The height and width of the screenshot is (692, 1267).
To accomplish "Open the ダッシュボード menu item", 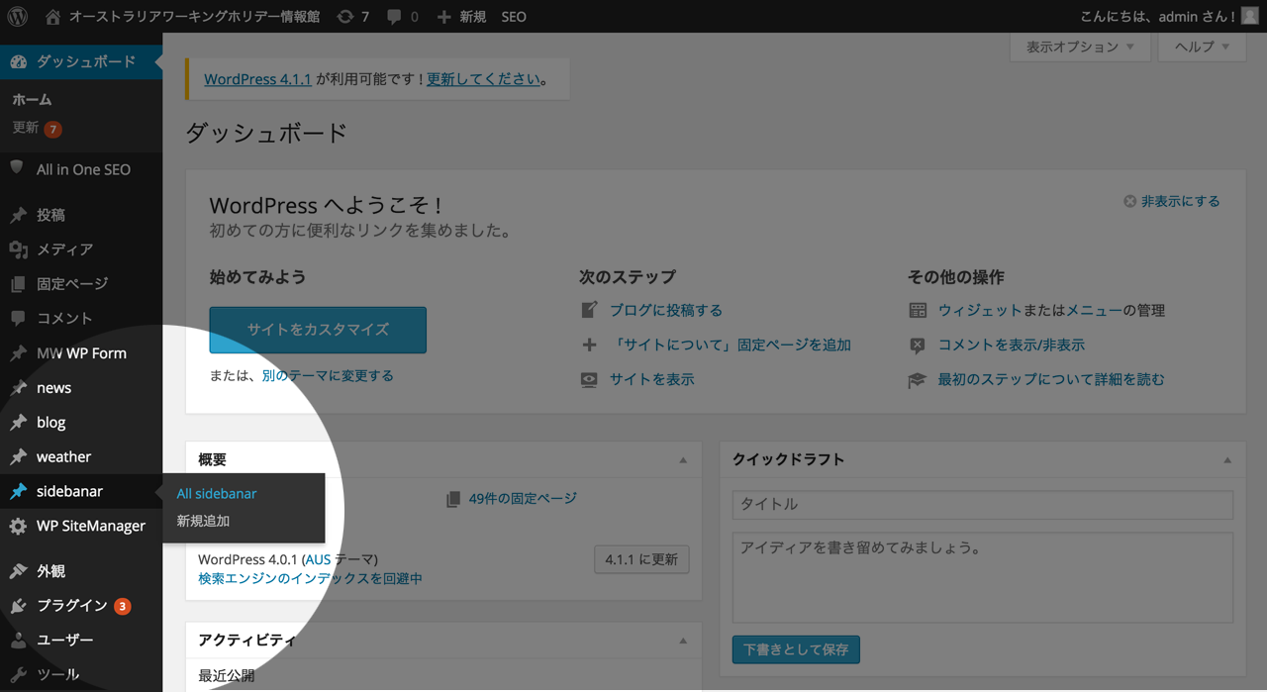I will pos(81,61).
